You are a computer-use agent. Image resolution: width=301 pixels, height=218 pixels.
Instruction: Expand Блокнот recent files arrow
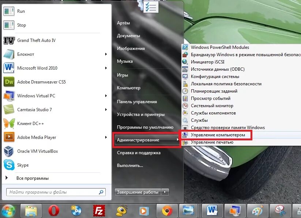tap(106, 54)
